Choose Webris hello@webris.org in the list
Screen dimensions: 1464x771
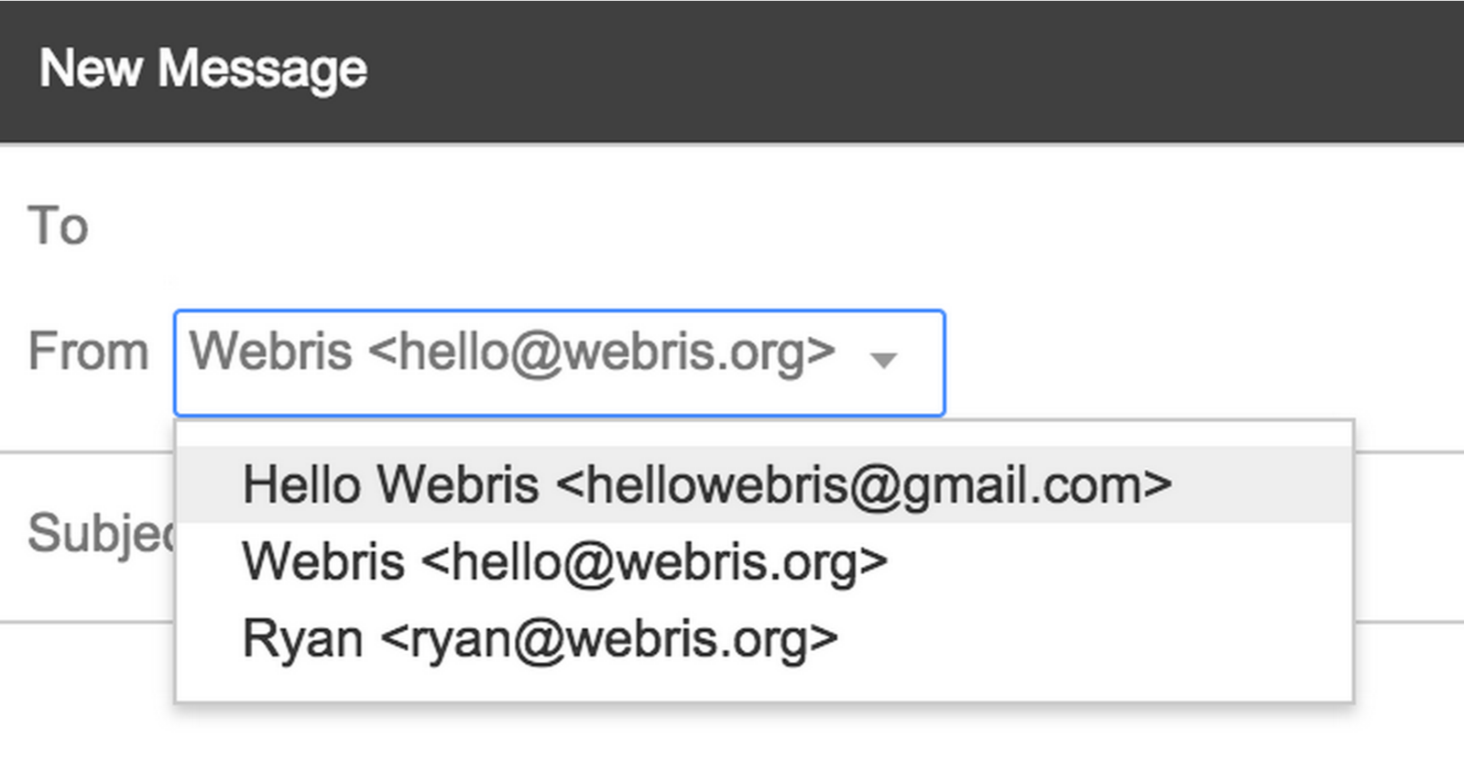564,561
